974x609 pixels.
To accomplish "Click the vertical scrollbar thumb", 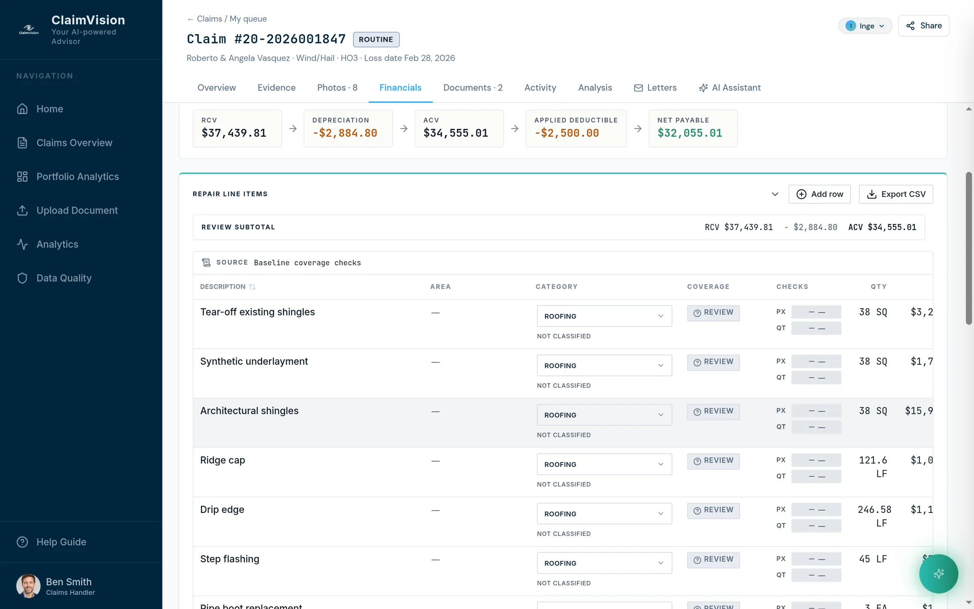I will (x=969, y=248).
